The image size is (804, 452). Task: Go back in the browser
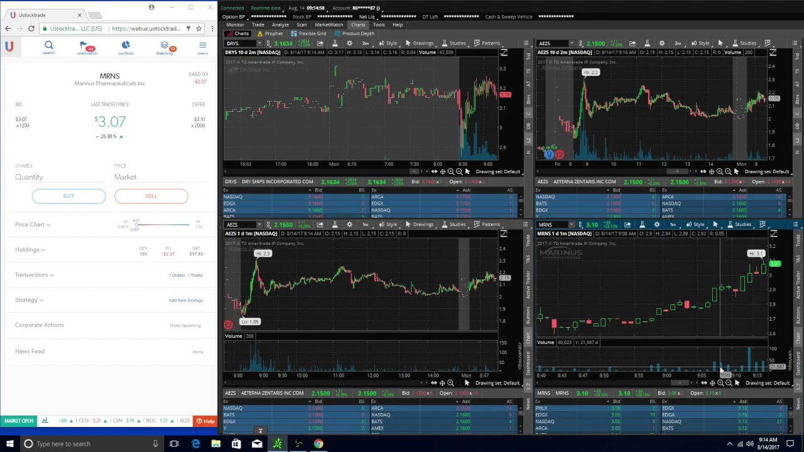(x=8, y=28)
